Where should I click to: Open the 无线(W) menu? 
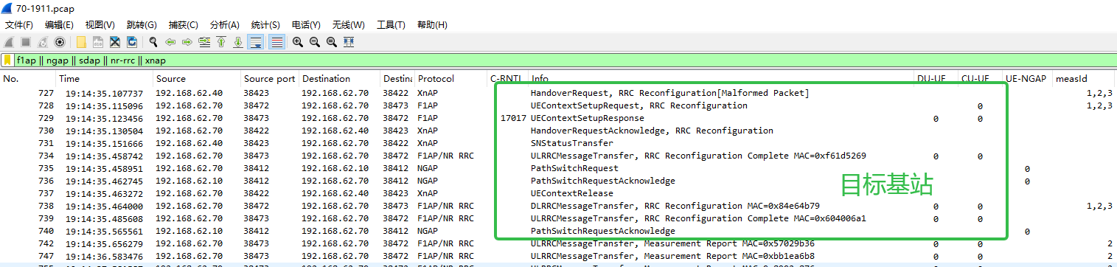tap(349, 25)
